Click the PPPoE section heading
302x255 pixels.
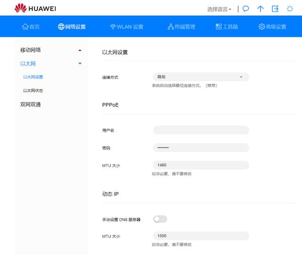[x=110, y=105]
